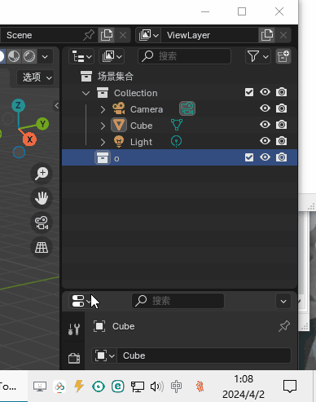This screenshot has width=316, height=402.
Task: Remove the ViewLayer with its X button
Action: click(x=283, y=35)
